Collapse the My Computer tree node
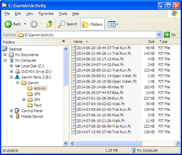 coord(5,60)
